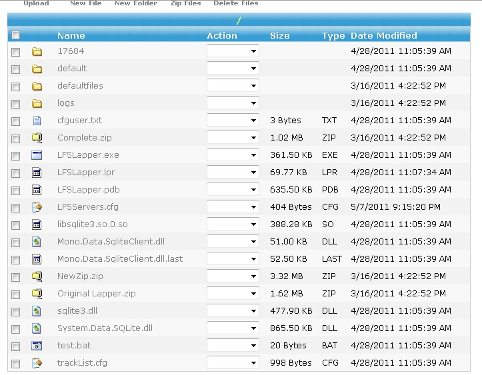Click the 3.32 MB size value
Screen dimensions: 482x375
tap(287, 276)
